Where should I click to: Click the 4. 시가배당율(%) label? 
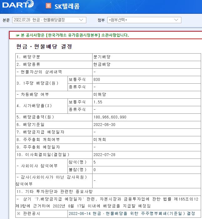point(34,106)
